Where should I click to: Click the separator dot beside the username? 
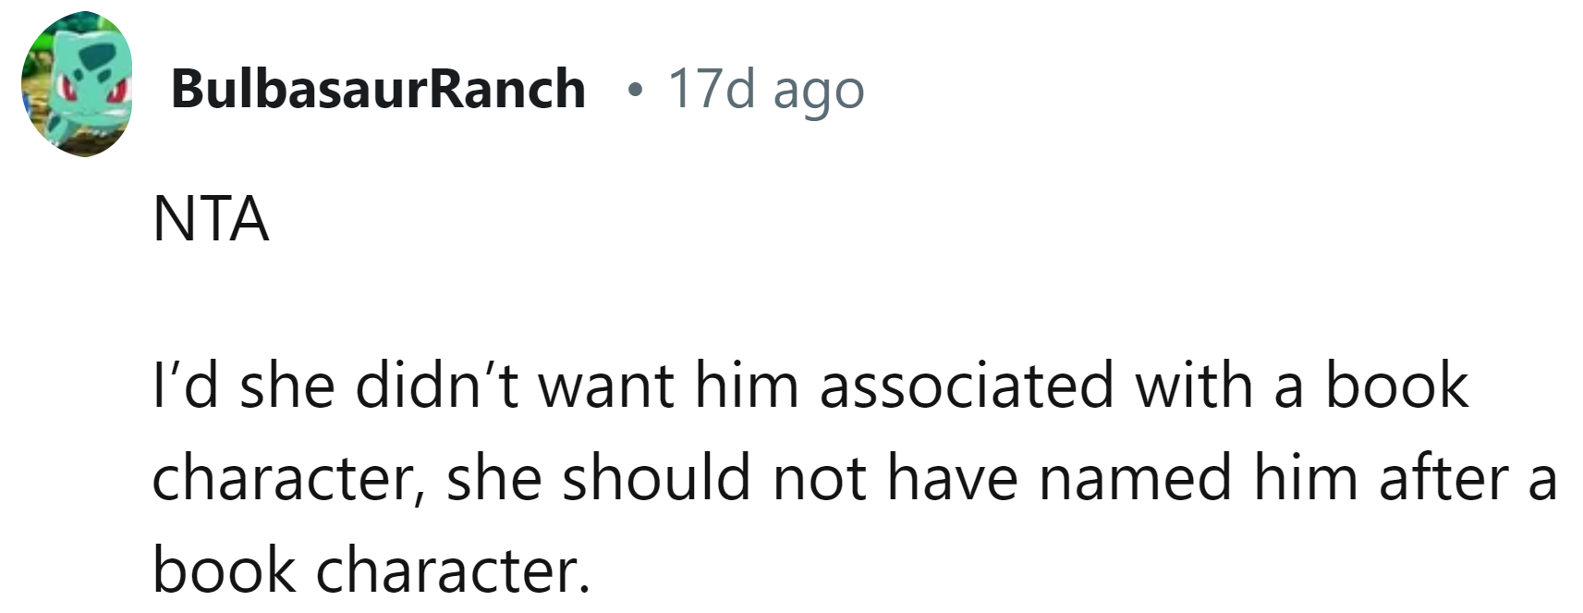(636, 90)
